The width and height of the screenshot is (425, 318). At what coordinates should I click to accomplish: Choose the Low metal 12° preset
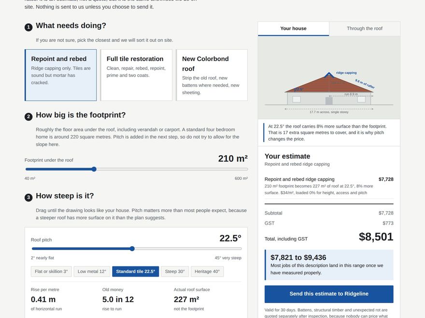(92, 271)
